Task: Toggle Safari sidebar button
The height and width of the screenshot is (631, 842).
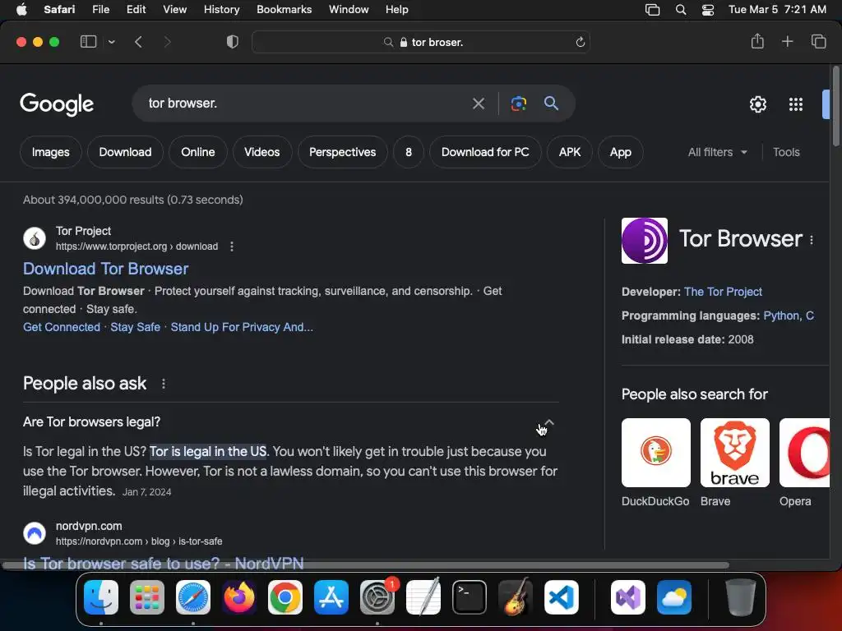Action: point(88,42)
